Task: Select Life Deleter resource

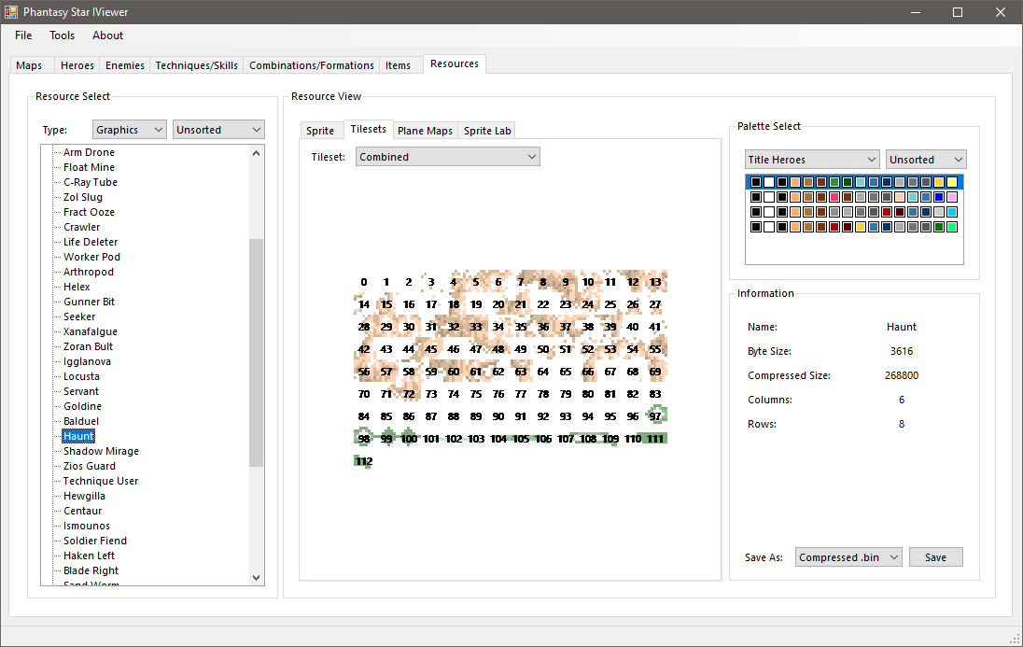Action: click(x=91, y=242)
